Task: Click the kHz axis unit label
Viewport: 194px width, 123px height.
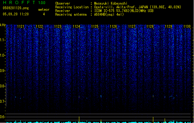Action: click(x=3, y=25)
